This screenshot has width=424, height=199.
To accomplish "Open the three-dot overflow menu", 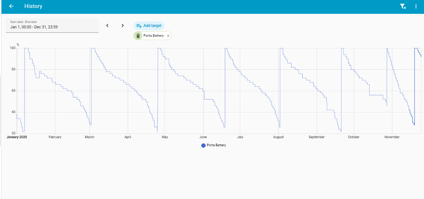I will [x=416, y=6].
